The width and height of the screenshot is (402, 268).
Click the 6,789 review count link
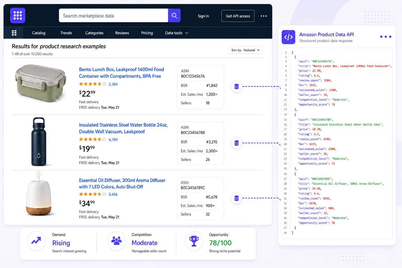pos(113,140)
